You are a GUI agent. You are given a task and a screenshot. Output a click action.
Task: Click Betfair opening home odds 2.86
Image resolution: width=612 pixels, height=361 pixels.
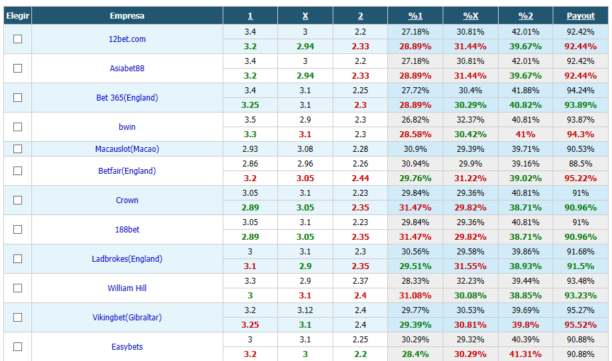[250, 163]
